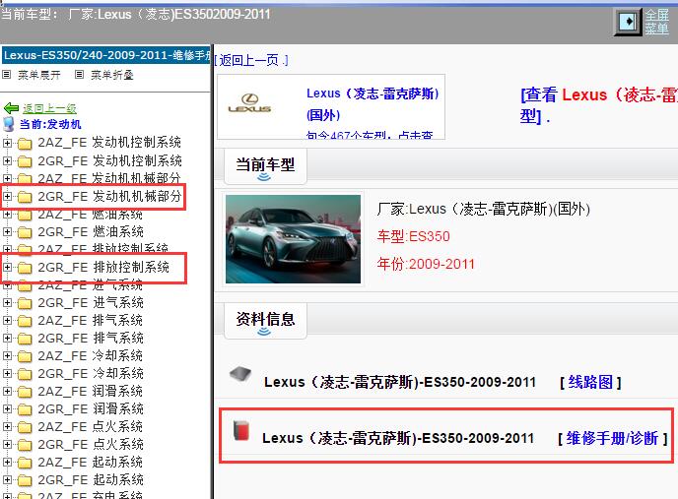678x499 pixels.
Task: Open the 维修手册/诊断 repair manual link
Action: [612, 438]
